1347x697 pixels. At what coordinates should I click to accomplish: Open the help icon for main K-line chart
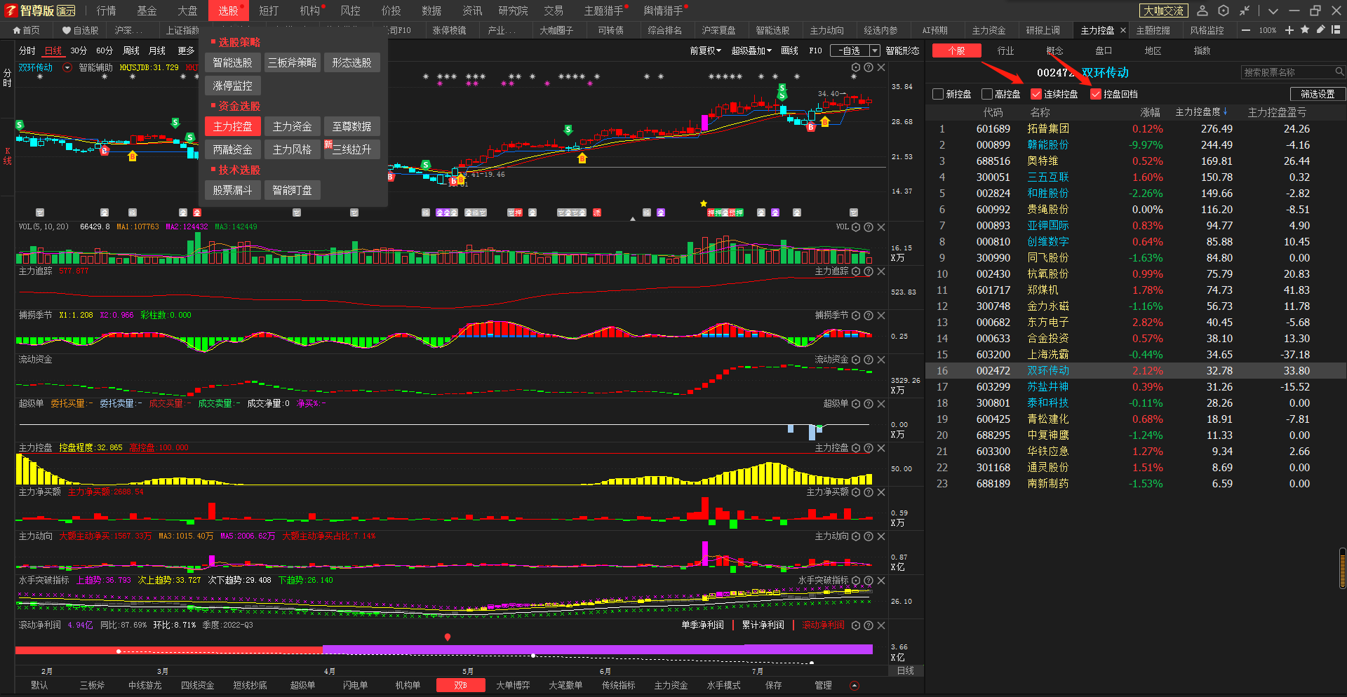[x=869, y=67]
